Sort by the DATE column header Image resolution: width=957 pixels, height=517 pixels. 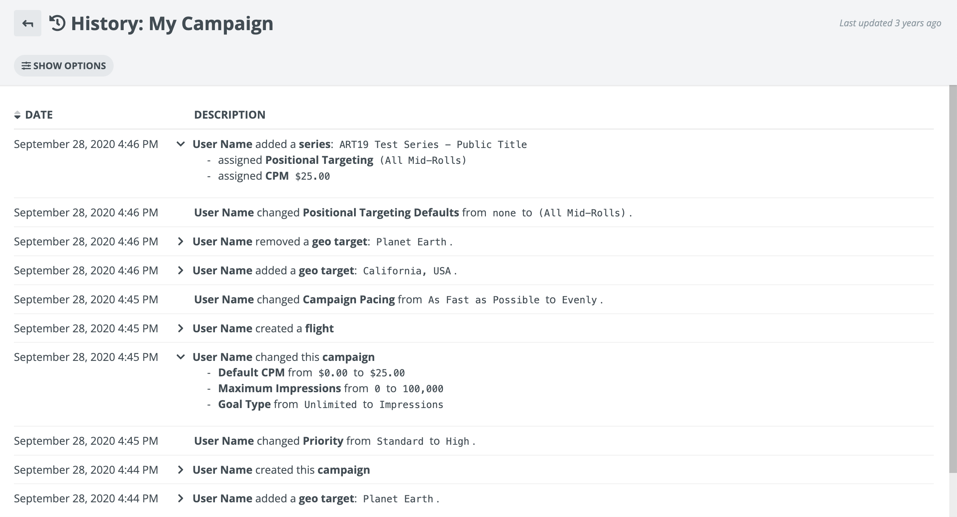[x=39, y=115]
